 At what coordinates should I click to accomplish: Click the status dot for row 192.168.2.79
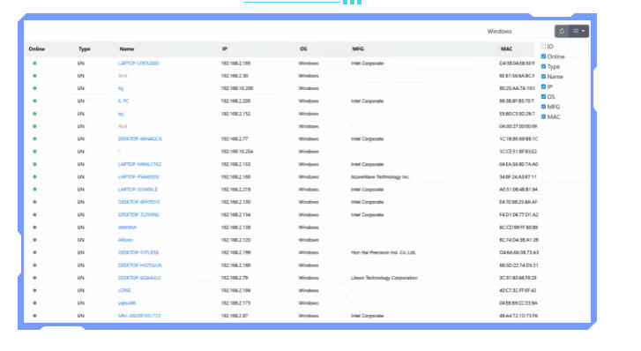click(34, 278)
